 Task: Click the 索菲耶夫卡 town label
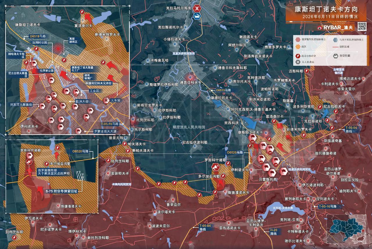coord(120,173)
